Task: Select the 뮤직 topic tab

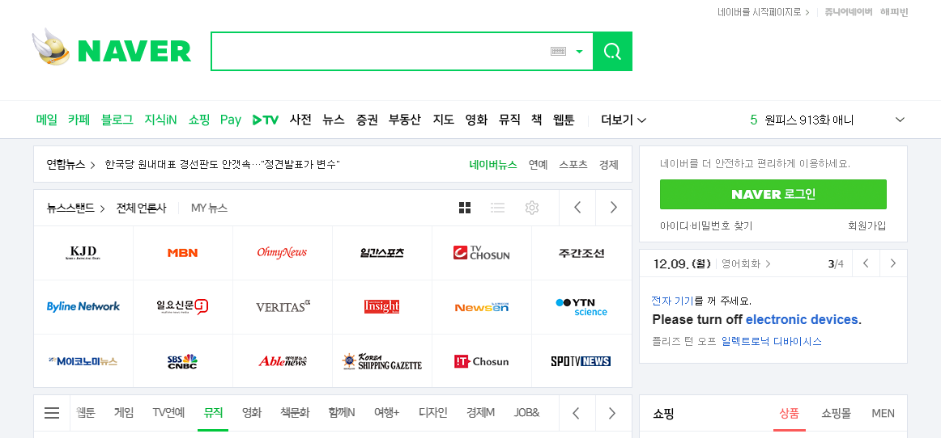Action: (x=213, y=413)
